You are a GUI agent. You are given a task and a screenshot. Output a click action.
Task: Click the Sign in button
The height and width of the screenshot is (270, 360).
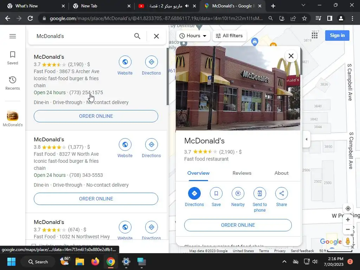(x=337, y=36)
